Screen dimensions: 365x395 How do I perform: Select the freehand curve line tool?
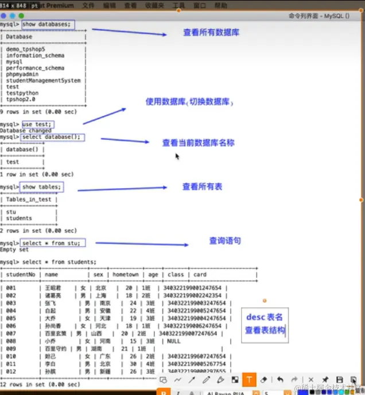[177, 380]
